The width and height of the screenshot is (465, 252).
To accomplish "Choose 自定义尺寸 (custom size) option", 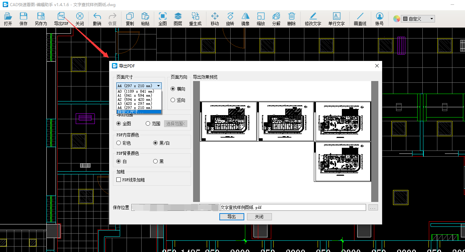I will (139, 112).
